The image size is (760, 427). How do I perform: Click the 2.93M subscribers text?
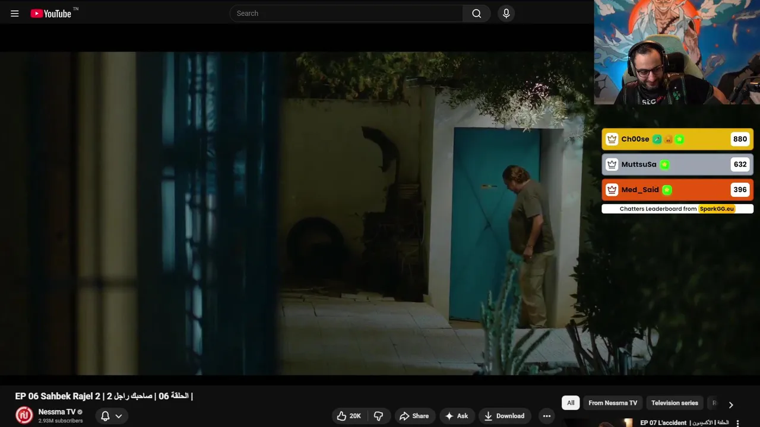[61, 420]
